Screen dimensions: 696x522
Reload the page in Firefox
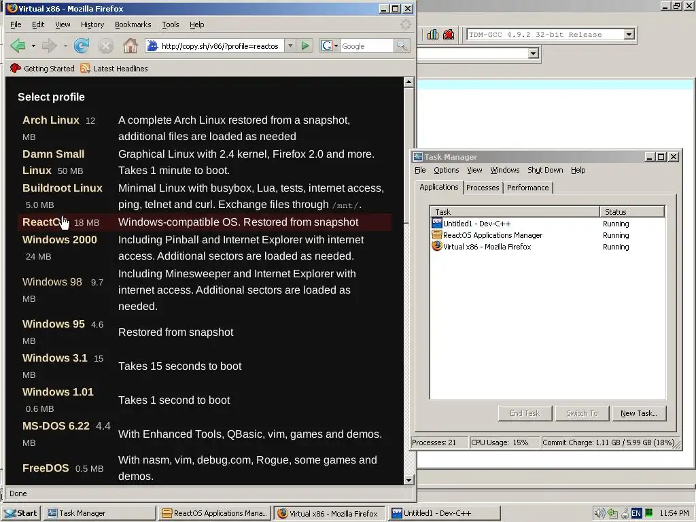(82, 46)
